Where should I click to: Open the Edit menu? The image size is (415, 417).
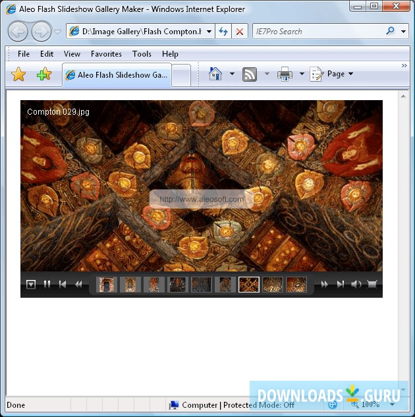[x=47, y=54]
